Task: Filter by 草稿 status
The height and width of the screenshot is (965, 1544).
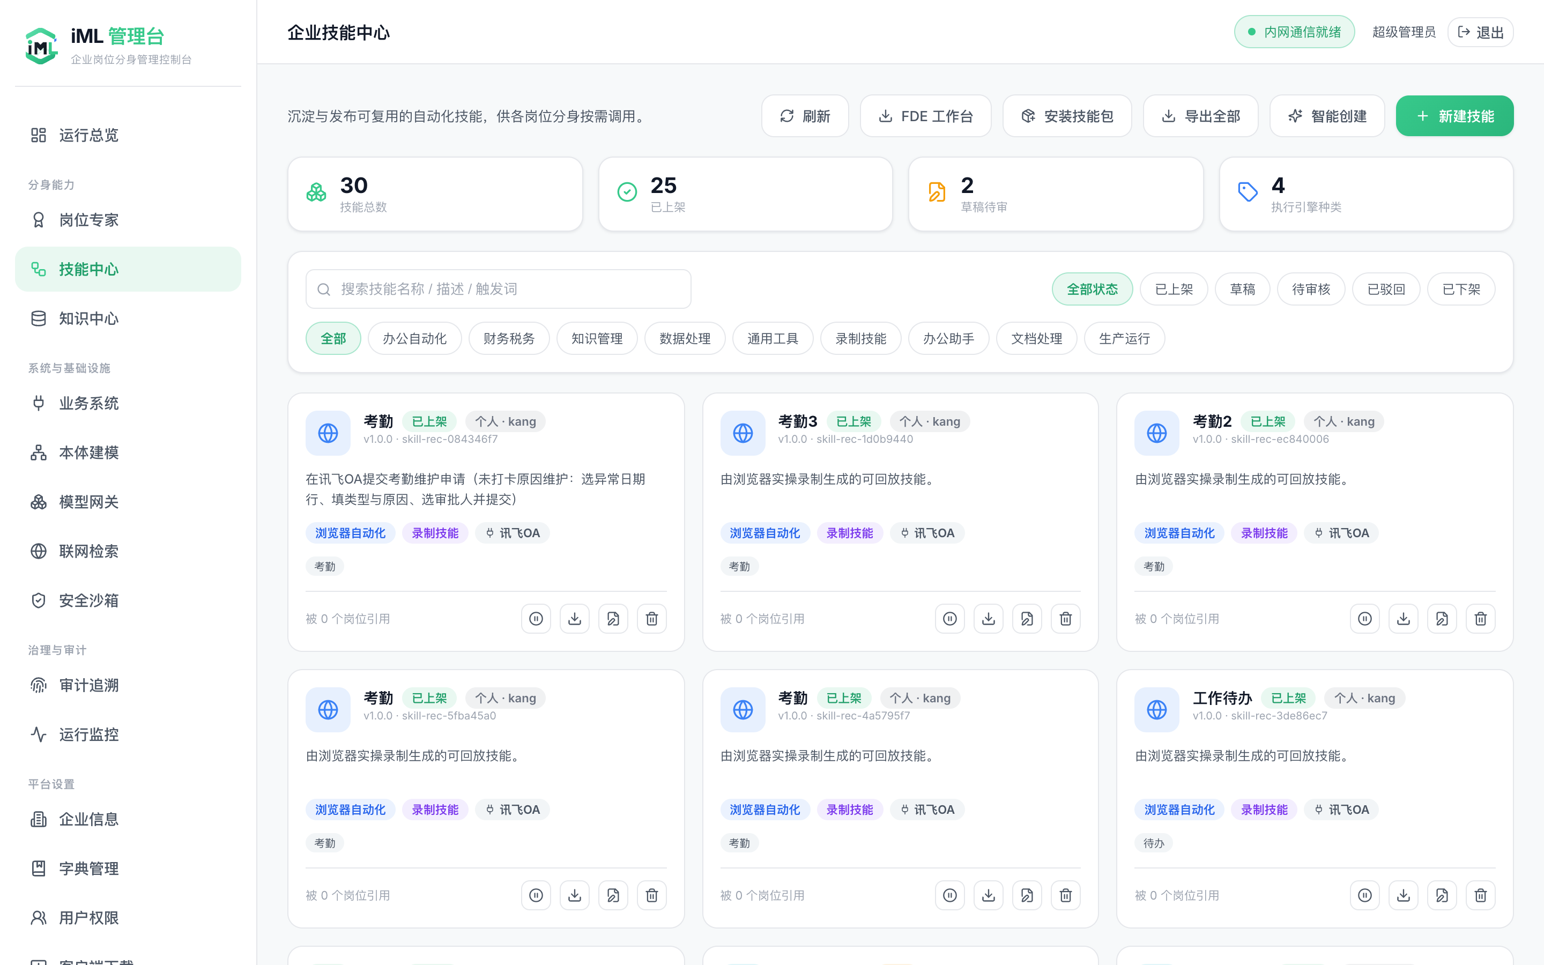Action: pos(1242,289)
